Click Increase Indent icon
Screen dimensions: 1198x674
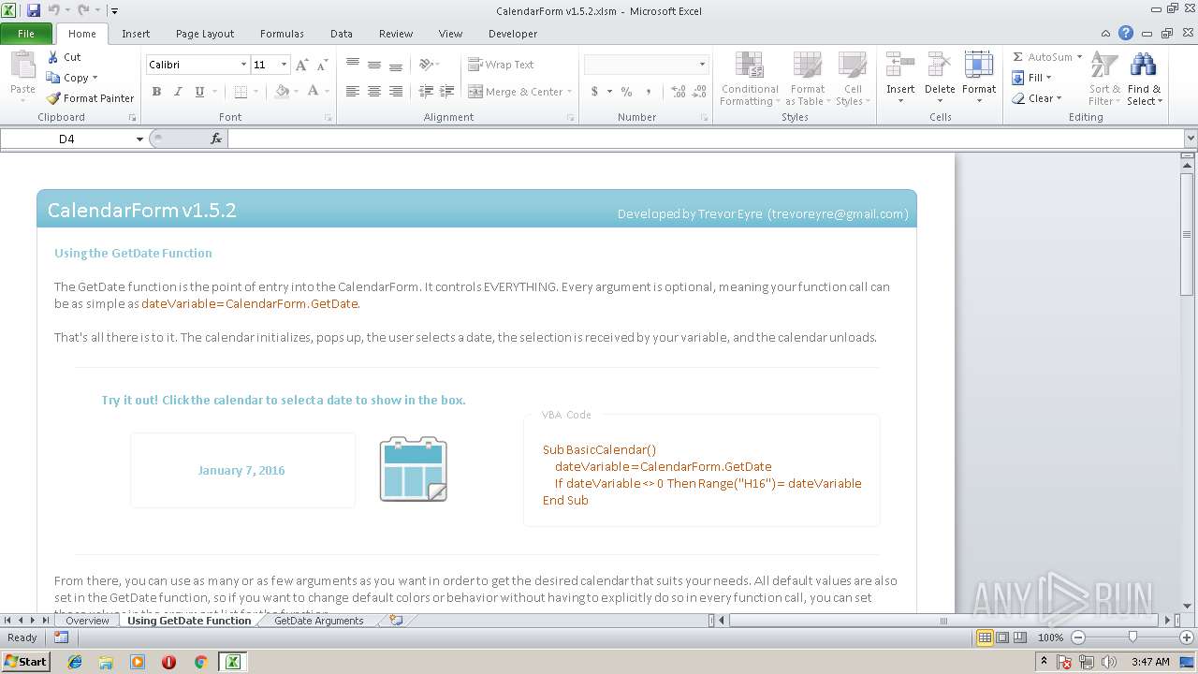click(x=447, y=92)
